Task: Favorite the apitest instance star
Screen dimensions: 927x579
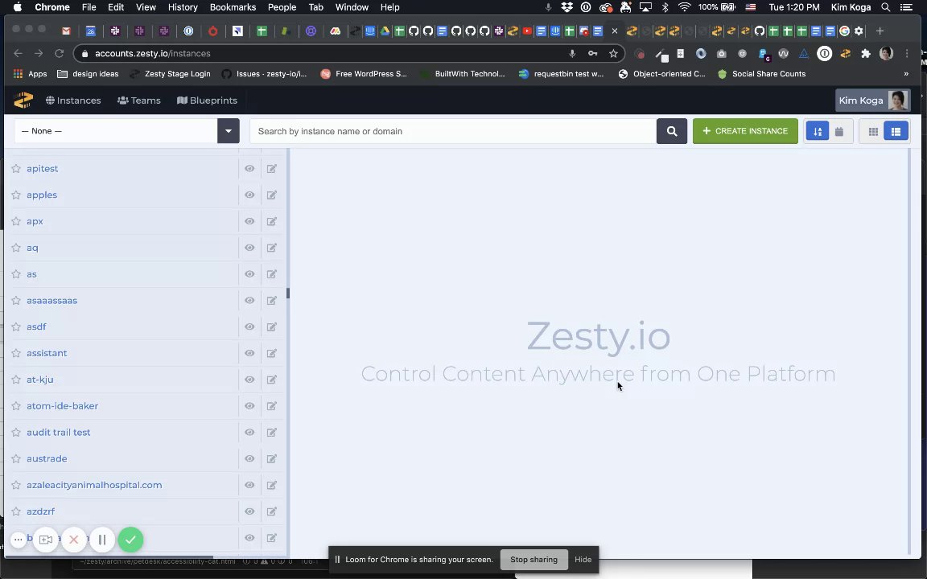Action: tap(16, 168)
